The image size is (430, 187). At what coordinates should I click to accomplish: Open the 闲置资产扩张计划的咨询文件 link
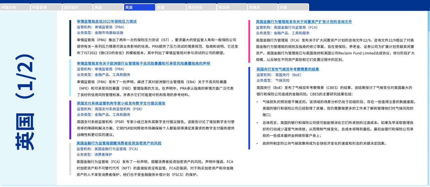point(304,22)
